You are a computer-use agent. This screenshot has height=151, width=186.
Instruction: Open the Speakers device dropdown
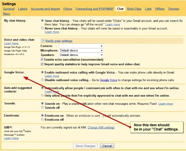tap(81, 55)
